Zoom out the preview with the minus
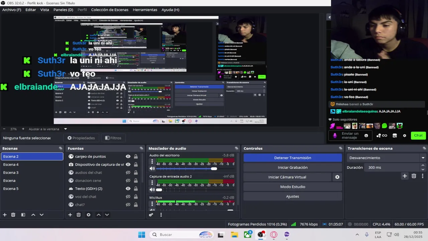Image resolution: width=428 pixels, height=241 pixels. pyautogui.click(x=4, y=129)
